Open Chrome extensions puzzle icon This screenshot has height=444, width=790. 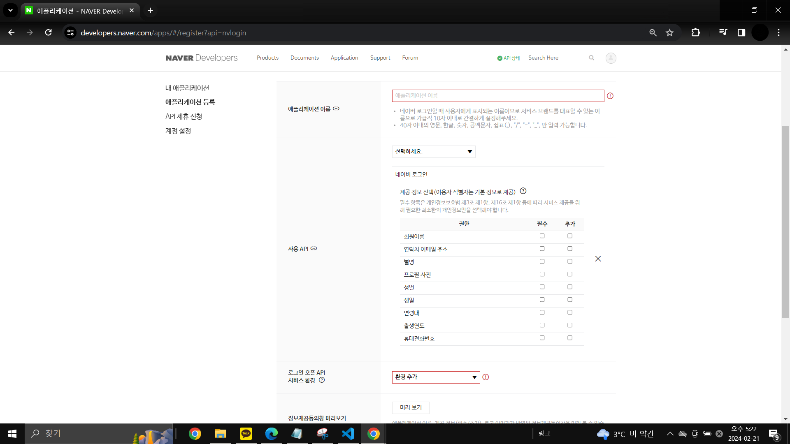pyautogui.click(x=695, y=33)
